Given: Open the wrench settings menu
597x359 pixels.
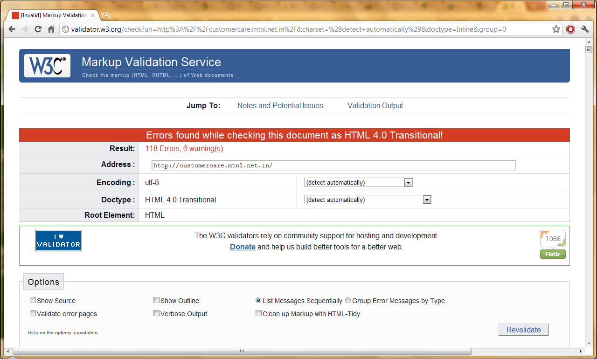Looking at the screenshot, I should click(x=585, y=29).
